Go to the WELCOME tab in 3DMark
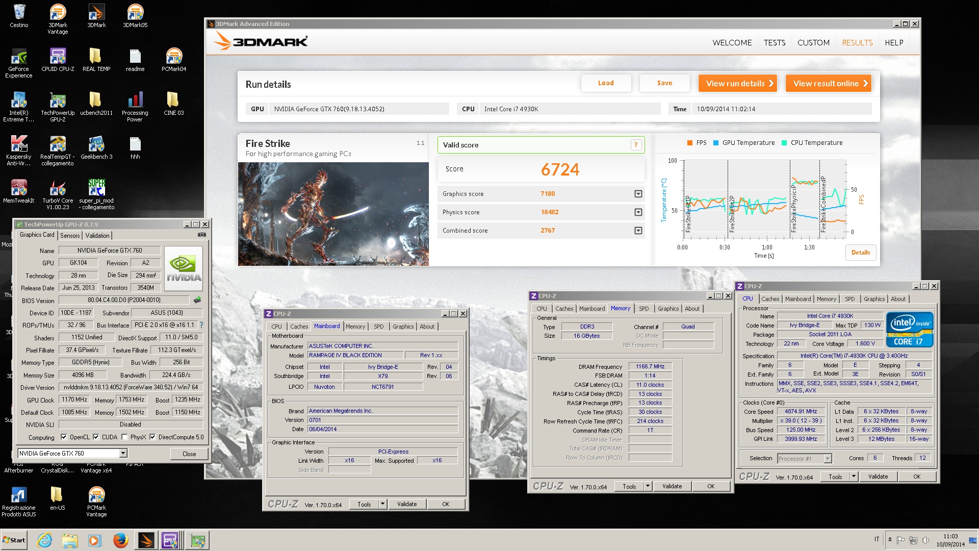This screenshot has height=551, width=979. pyautogui.click(x=732, y=43)
